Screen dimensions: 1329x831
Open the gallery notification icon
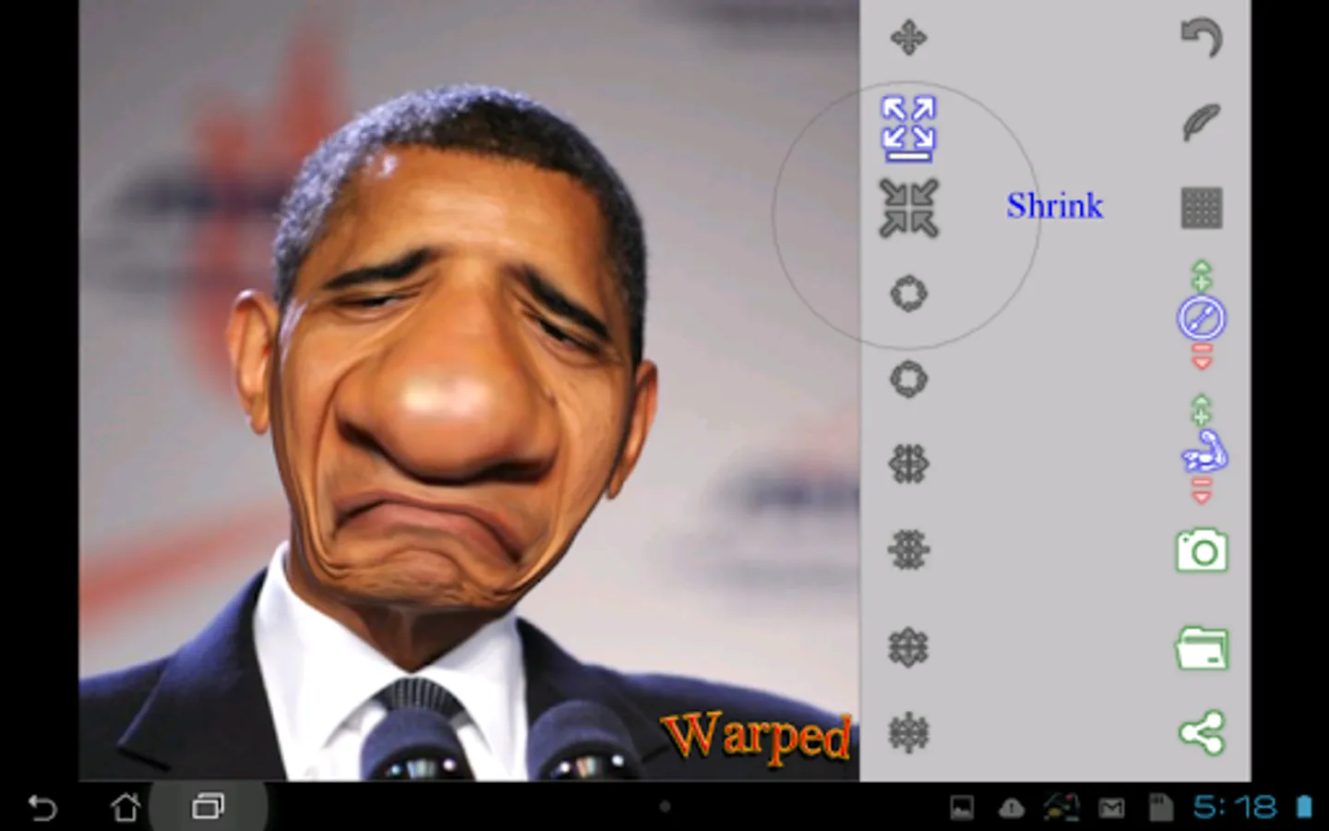pyautogui.click(x=962, y=809)
